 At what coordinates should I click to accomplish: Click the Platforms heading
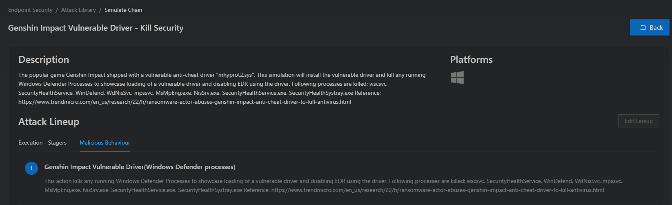471,60
